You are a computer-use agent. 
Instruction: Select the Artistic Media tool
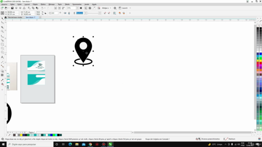(2, 40)
